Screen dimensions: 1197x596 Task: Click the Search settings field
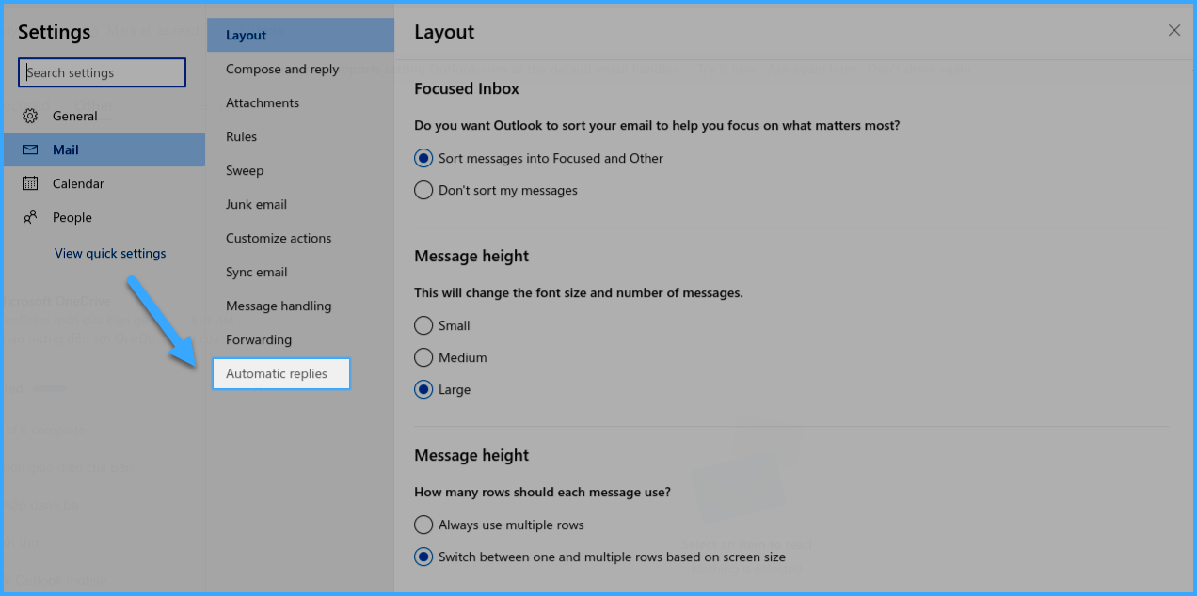(x=102, y=72)
